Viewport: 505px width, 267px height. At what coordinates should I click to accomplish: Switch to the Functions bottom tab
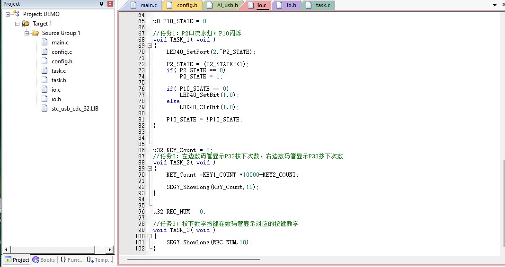click(x=71, y=259)
